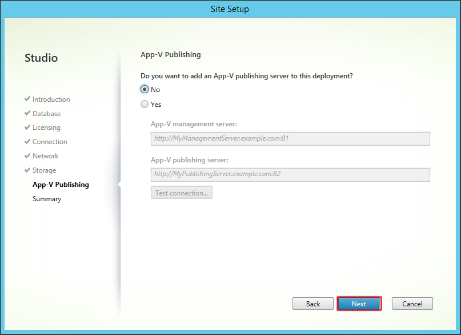Select the No radio button
Screen dimensions: 461x335
coord(145,90)
